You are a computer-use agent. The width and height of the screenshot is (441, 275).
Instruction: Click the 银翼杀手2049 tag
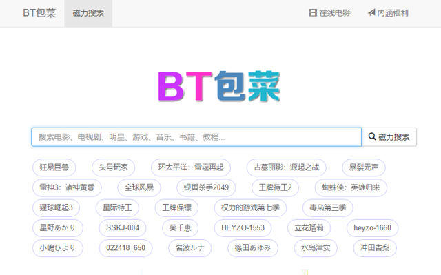point(206,187)
